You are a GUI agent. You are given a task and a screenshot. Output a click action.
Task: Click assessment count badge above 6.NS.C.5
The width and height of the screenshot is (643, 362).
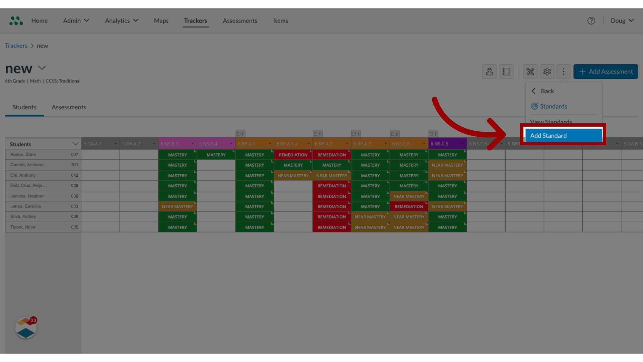coord(433,134)
